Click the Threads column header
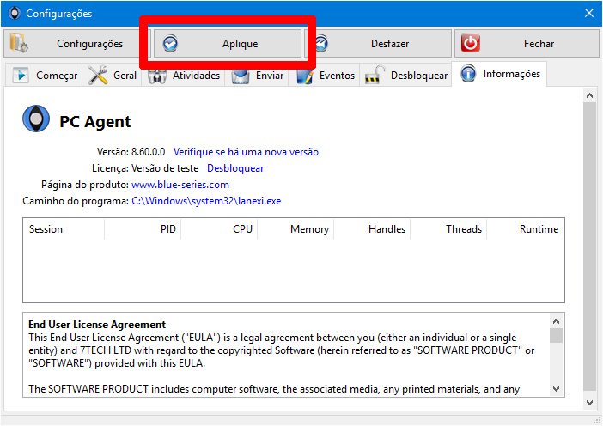This screenshot has width=603, height=426. tap(448, 229)
